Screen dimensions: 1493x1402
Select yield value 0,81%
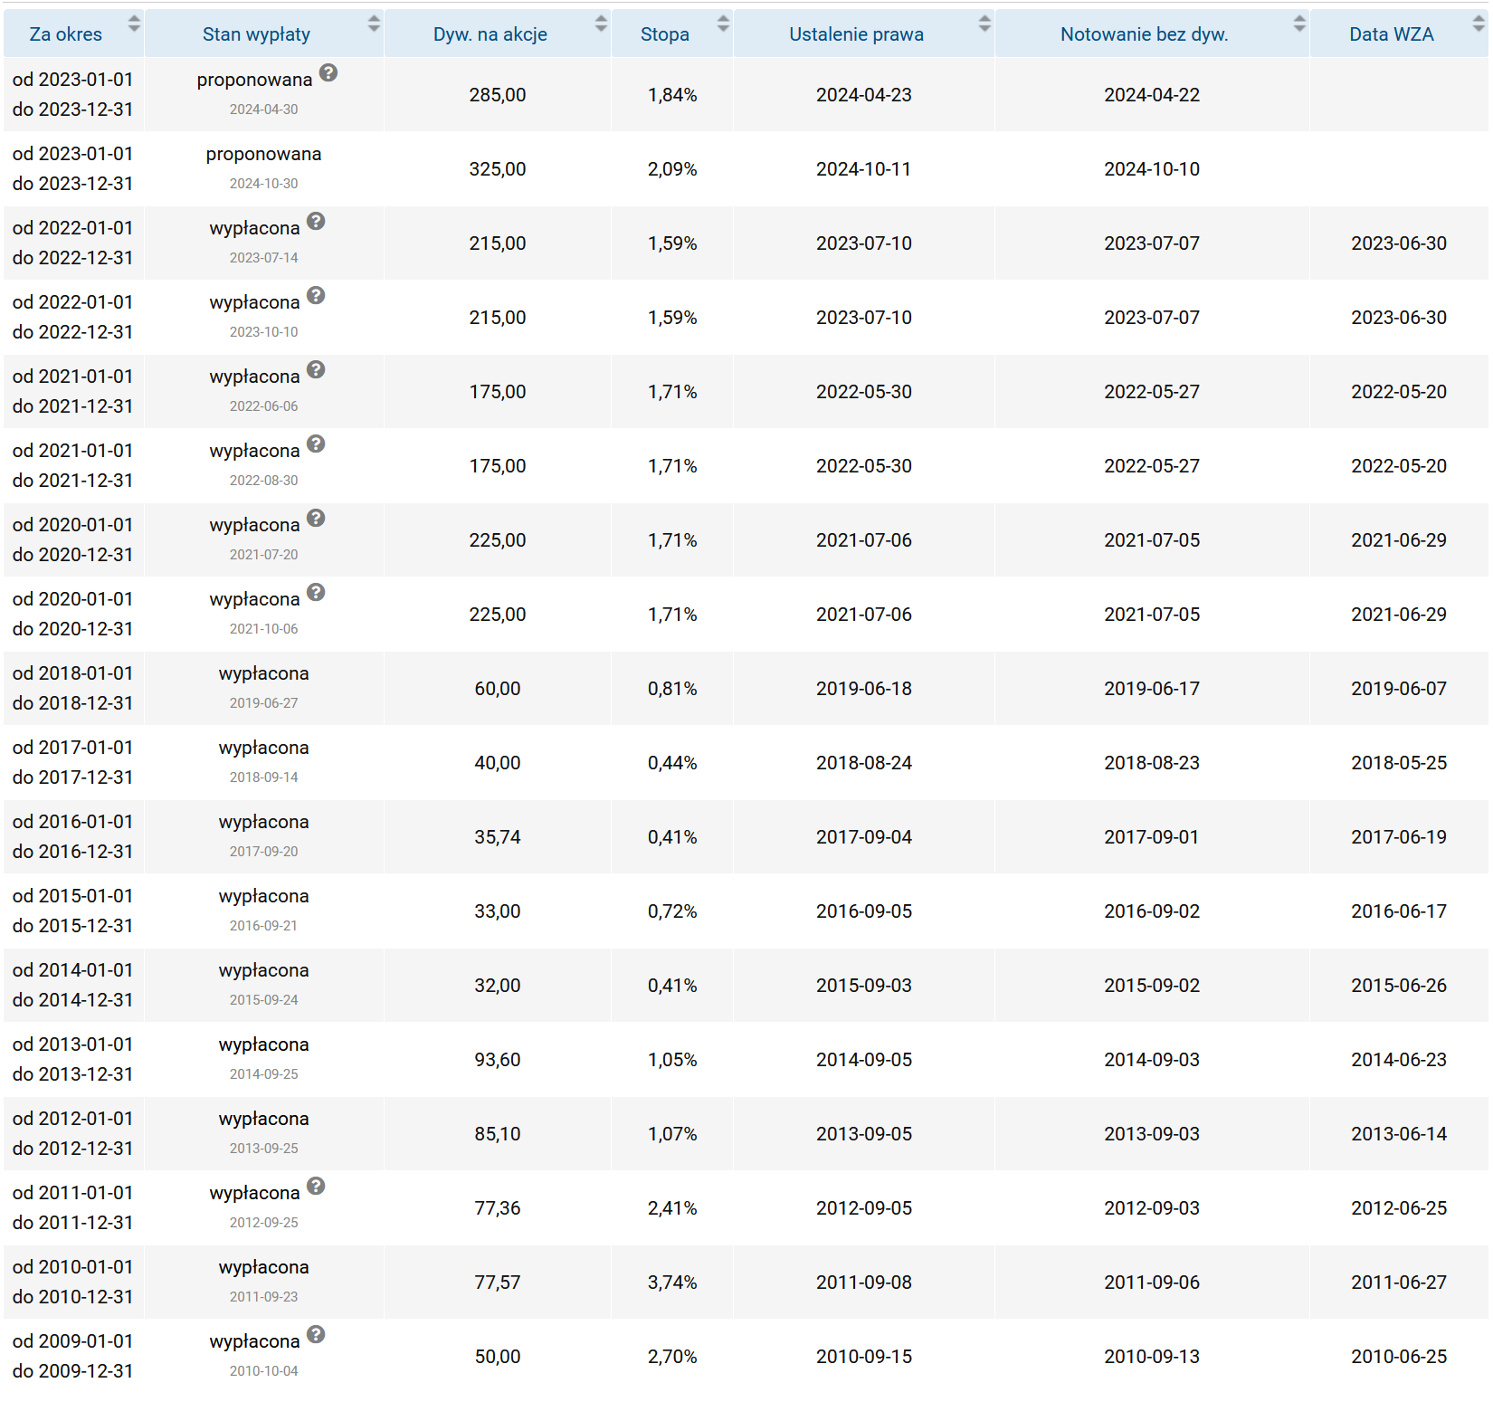672,689
